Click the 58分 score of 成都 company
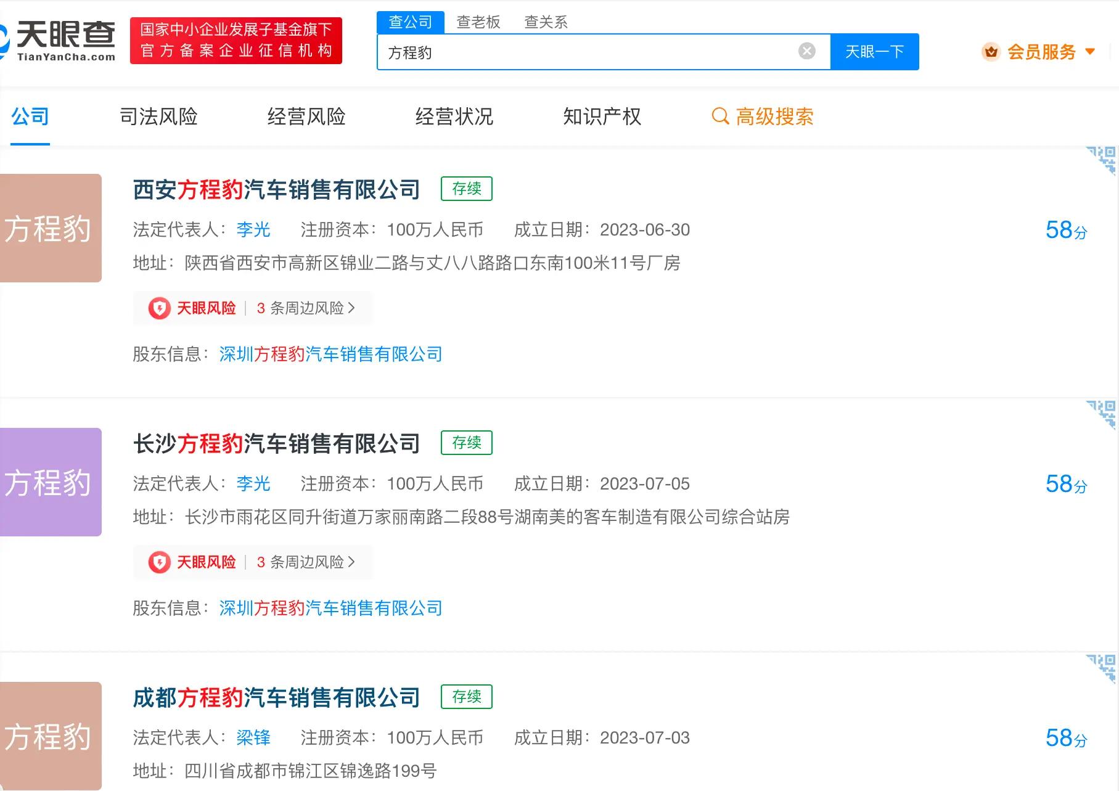The image size is (1119, 791). [1067, 738]
